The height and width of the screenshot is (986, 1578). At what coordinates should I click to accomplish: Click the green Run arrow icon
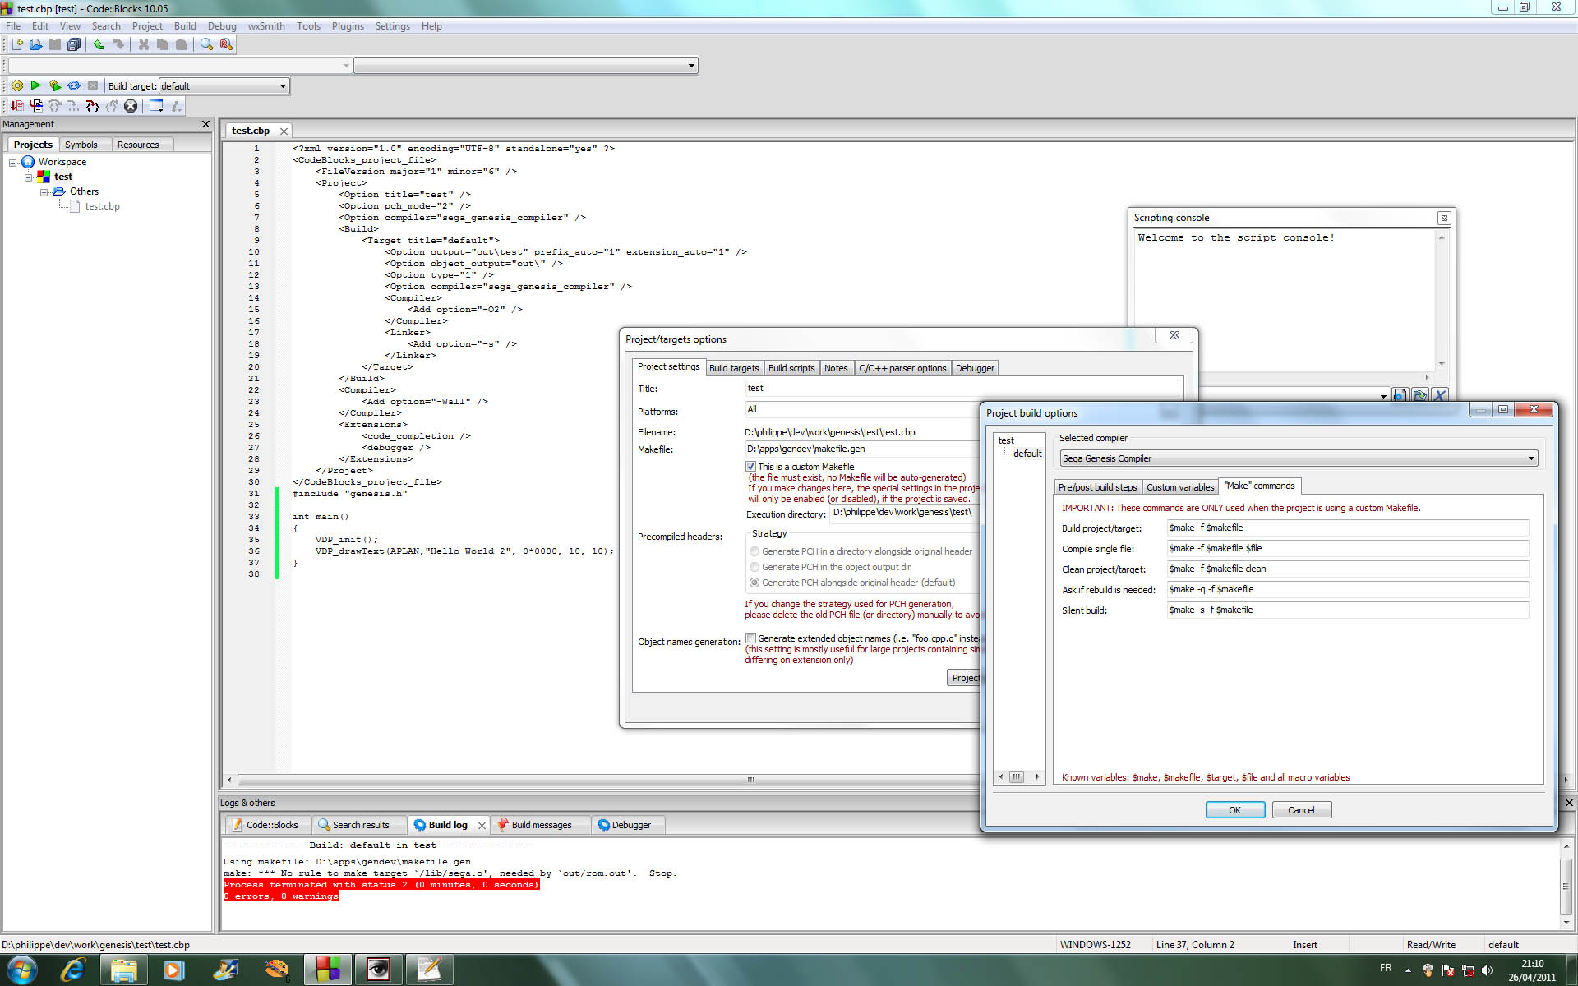pos(35,85)
